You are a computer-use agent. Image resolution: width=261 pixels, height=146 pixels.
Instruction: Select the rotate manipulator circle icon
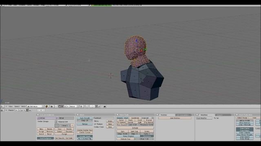point(65,106)
